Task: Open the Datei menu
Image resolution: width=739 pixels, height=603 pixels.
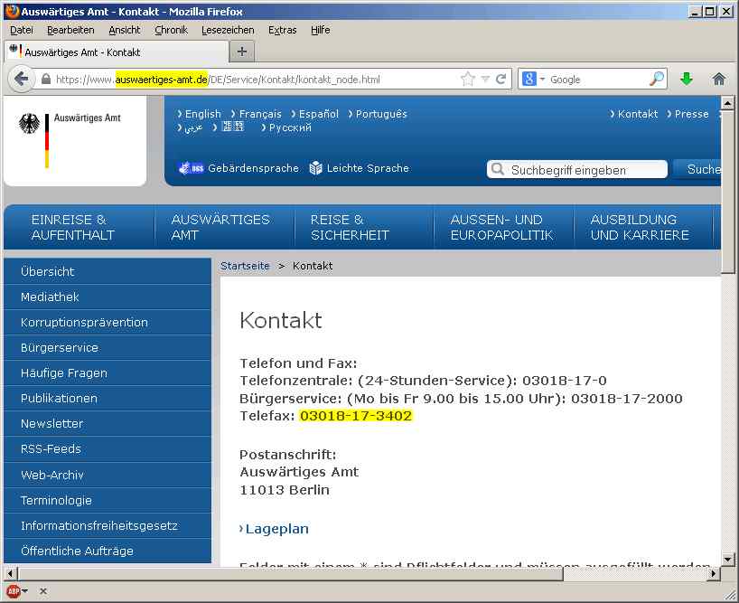Action: [x=22, y=30]
